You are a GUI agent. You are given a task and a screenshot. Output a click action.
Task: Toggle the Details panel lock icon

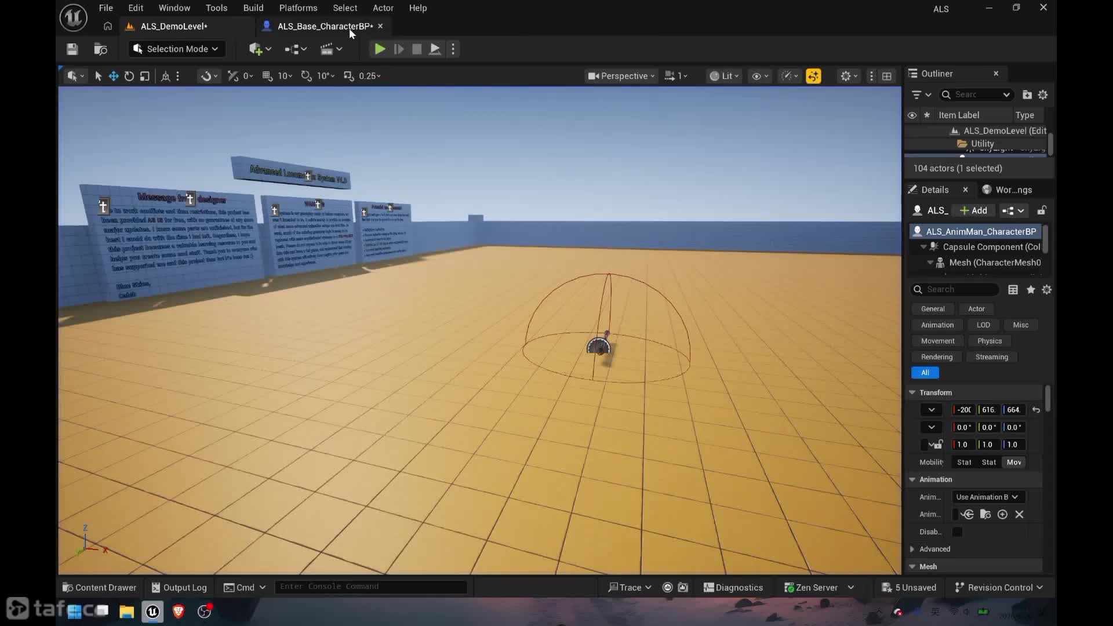pos(1042,211)
